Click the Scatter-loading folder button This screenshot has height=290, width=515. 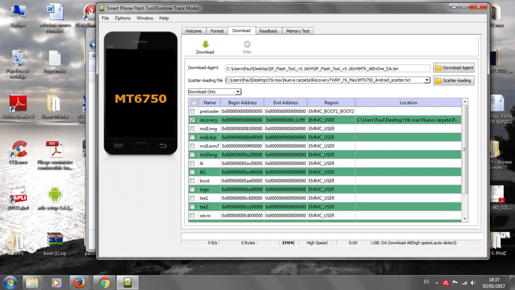(454, 80)
